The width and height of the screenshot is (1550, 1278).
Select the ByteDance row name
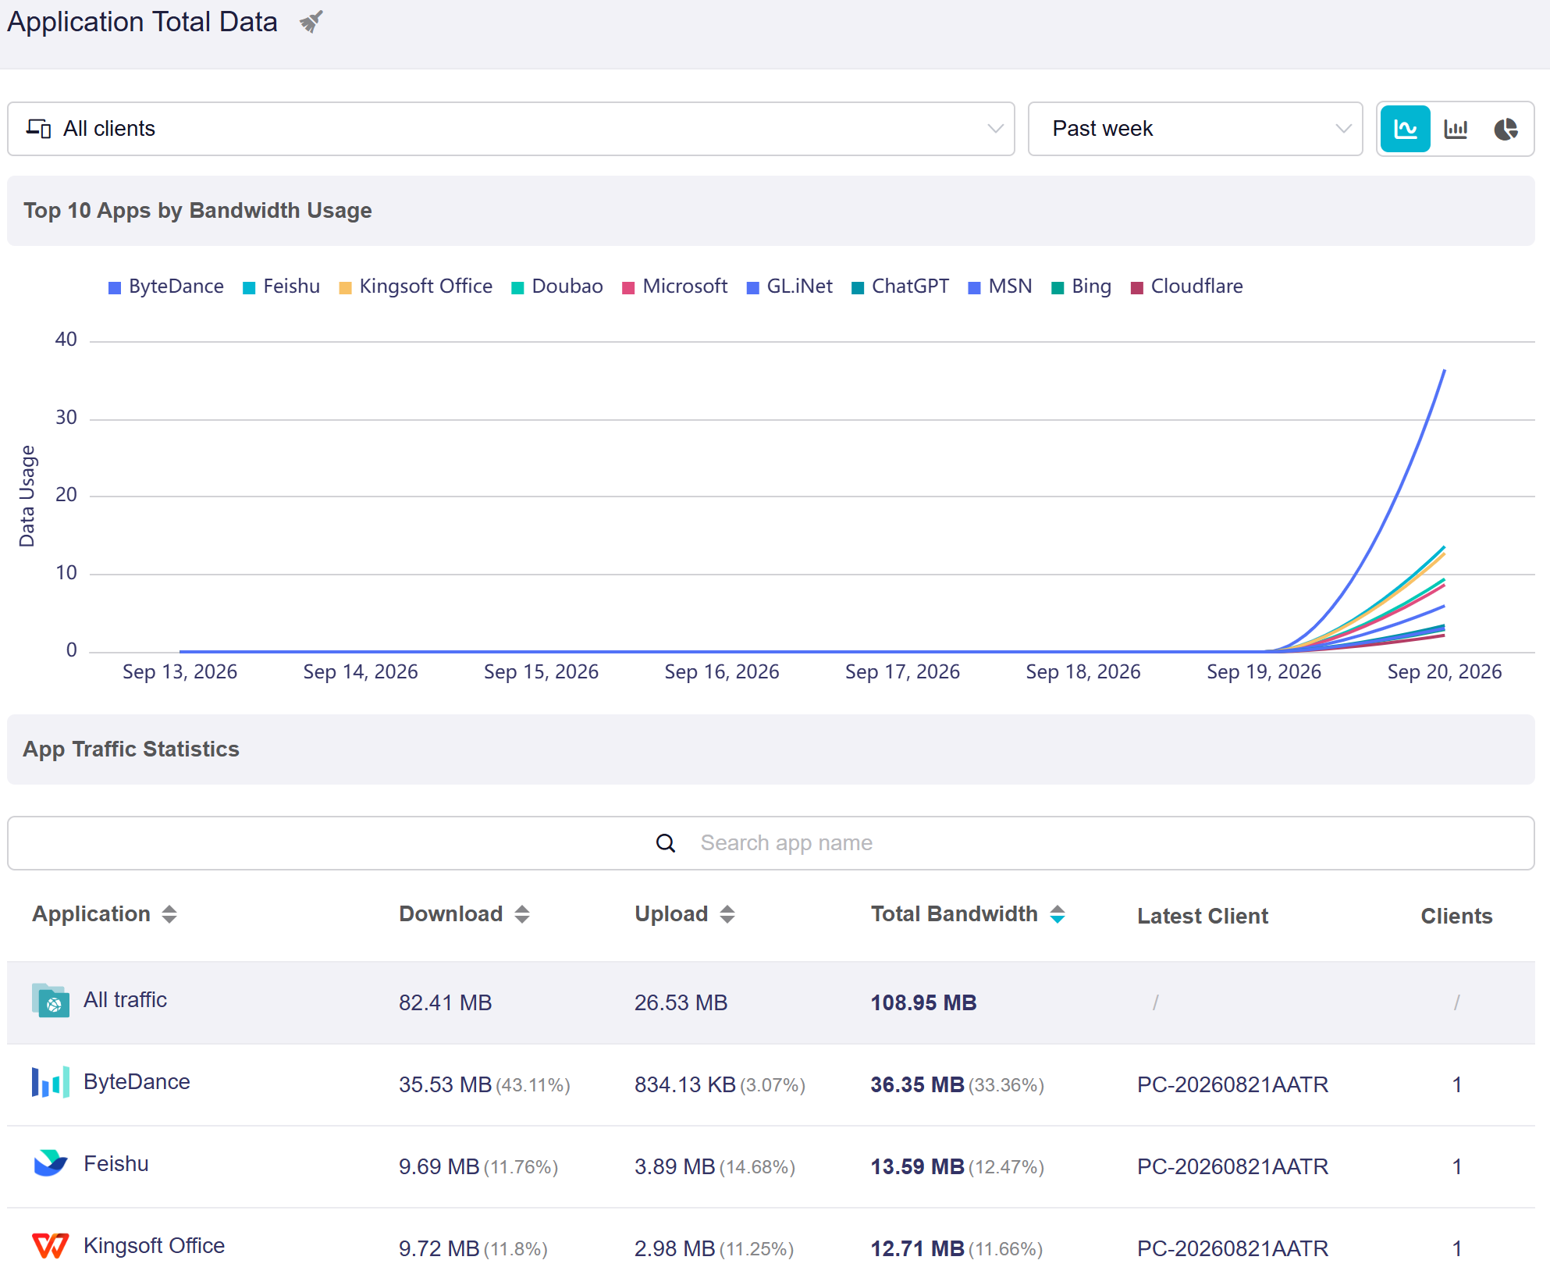point(137,1082)
